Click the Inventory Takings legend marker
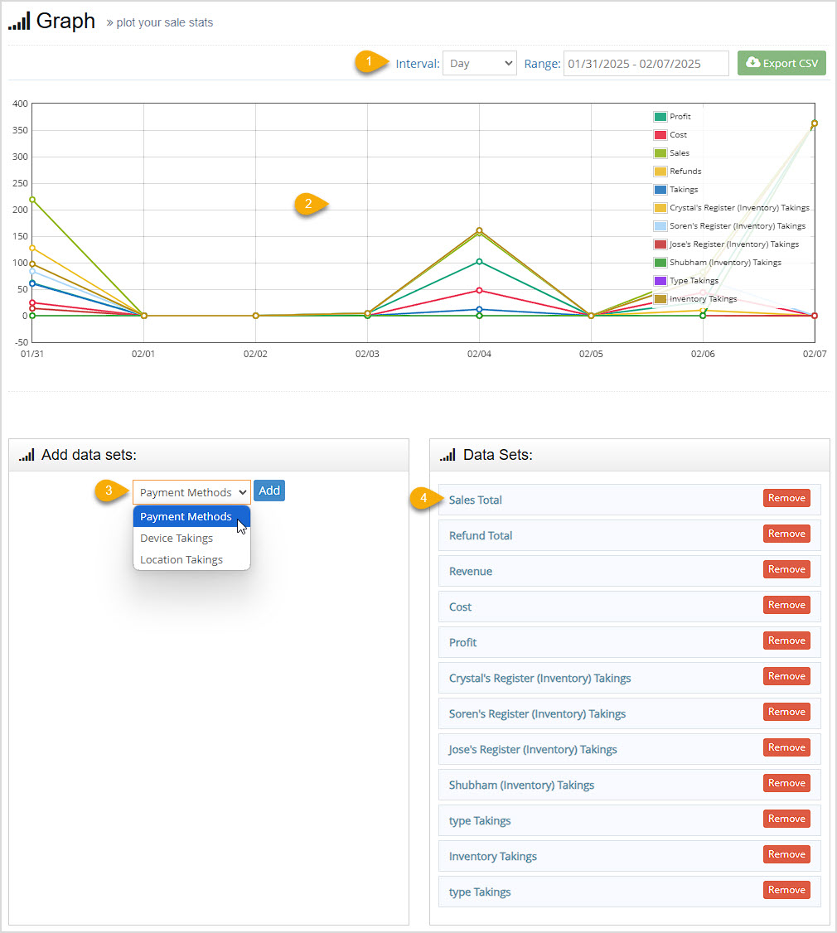Viewport: 837px width, 933px height. click(660, 298)
